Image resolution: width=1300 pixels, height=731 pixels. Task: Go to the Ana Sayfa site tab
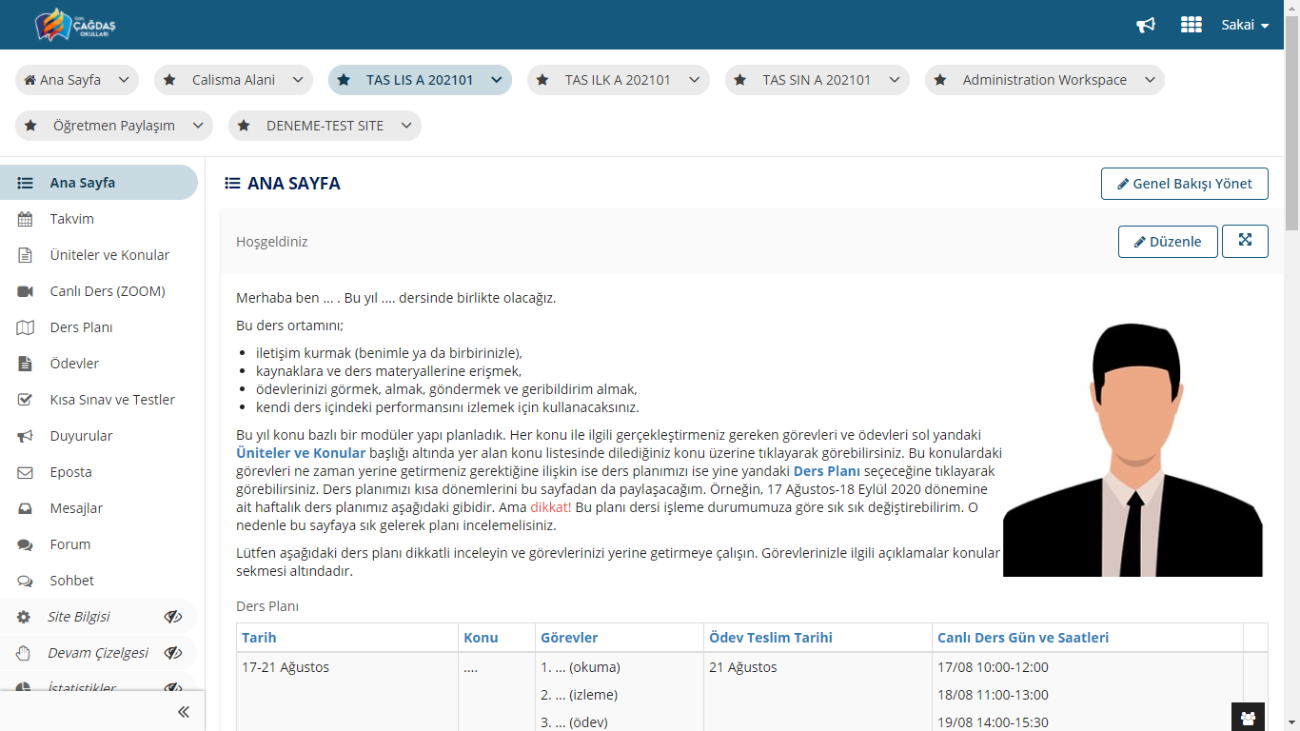tap(63, 80)
